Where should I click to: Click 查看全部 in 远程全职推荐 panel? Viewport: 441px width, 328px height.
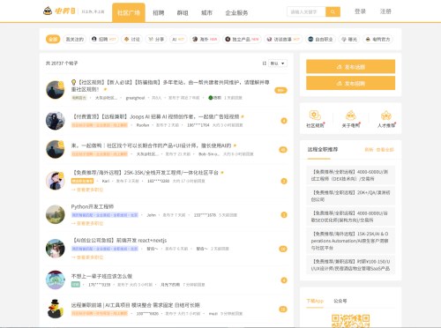(x=385, y=150)
